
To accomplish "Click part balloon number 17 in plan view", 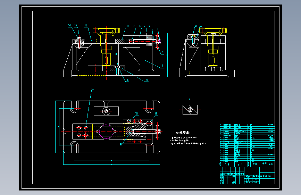I will pos(156,113).
